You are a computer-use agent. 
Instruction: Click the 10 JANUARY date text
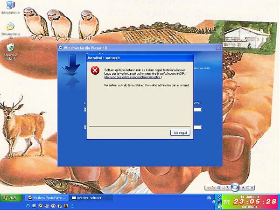(250, 196)
